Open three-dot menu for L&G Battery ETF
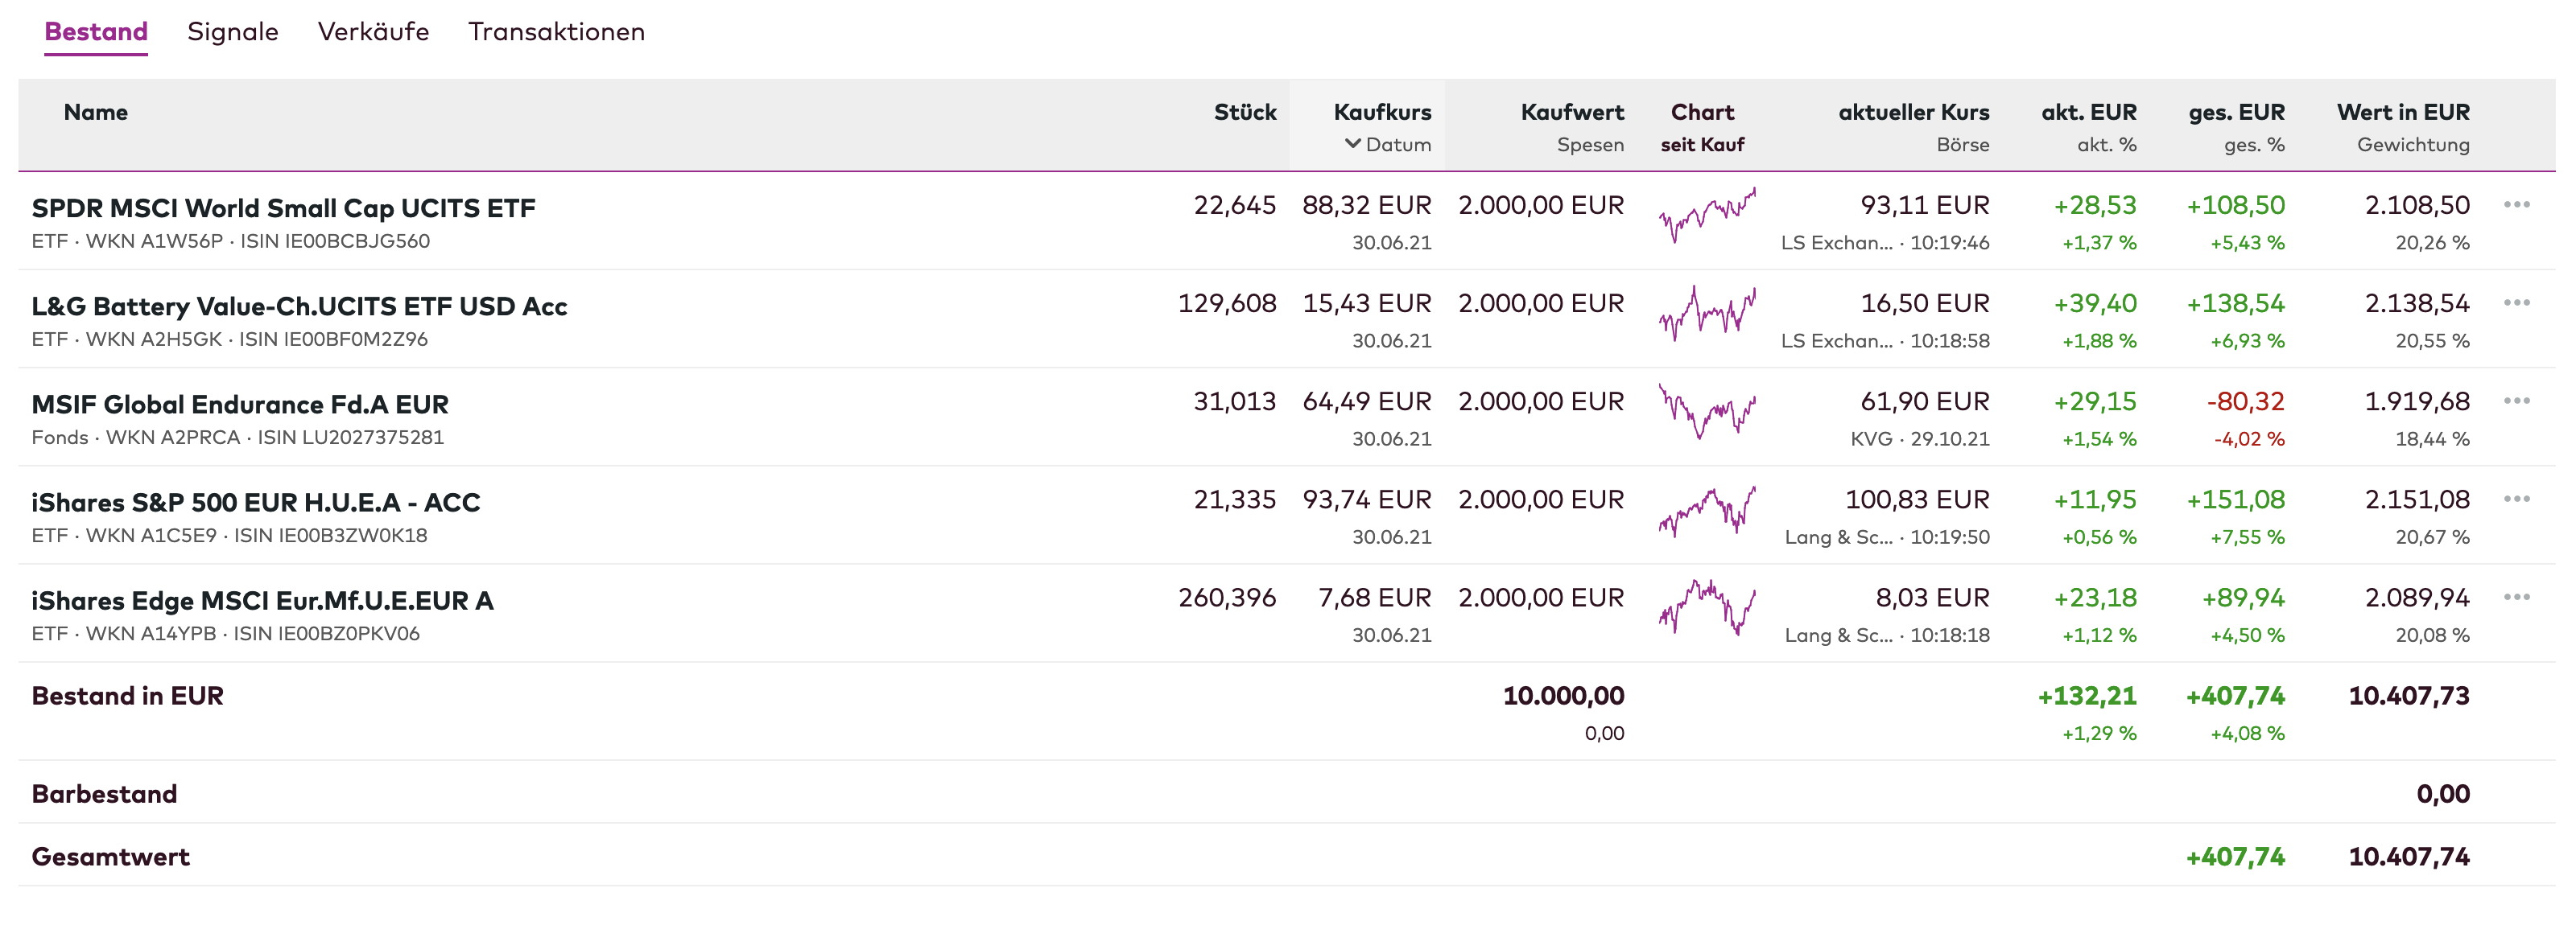 [x=2516, y=302]
